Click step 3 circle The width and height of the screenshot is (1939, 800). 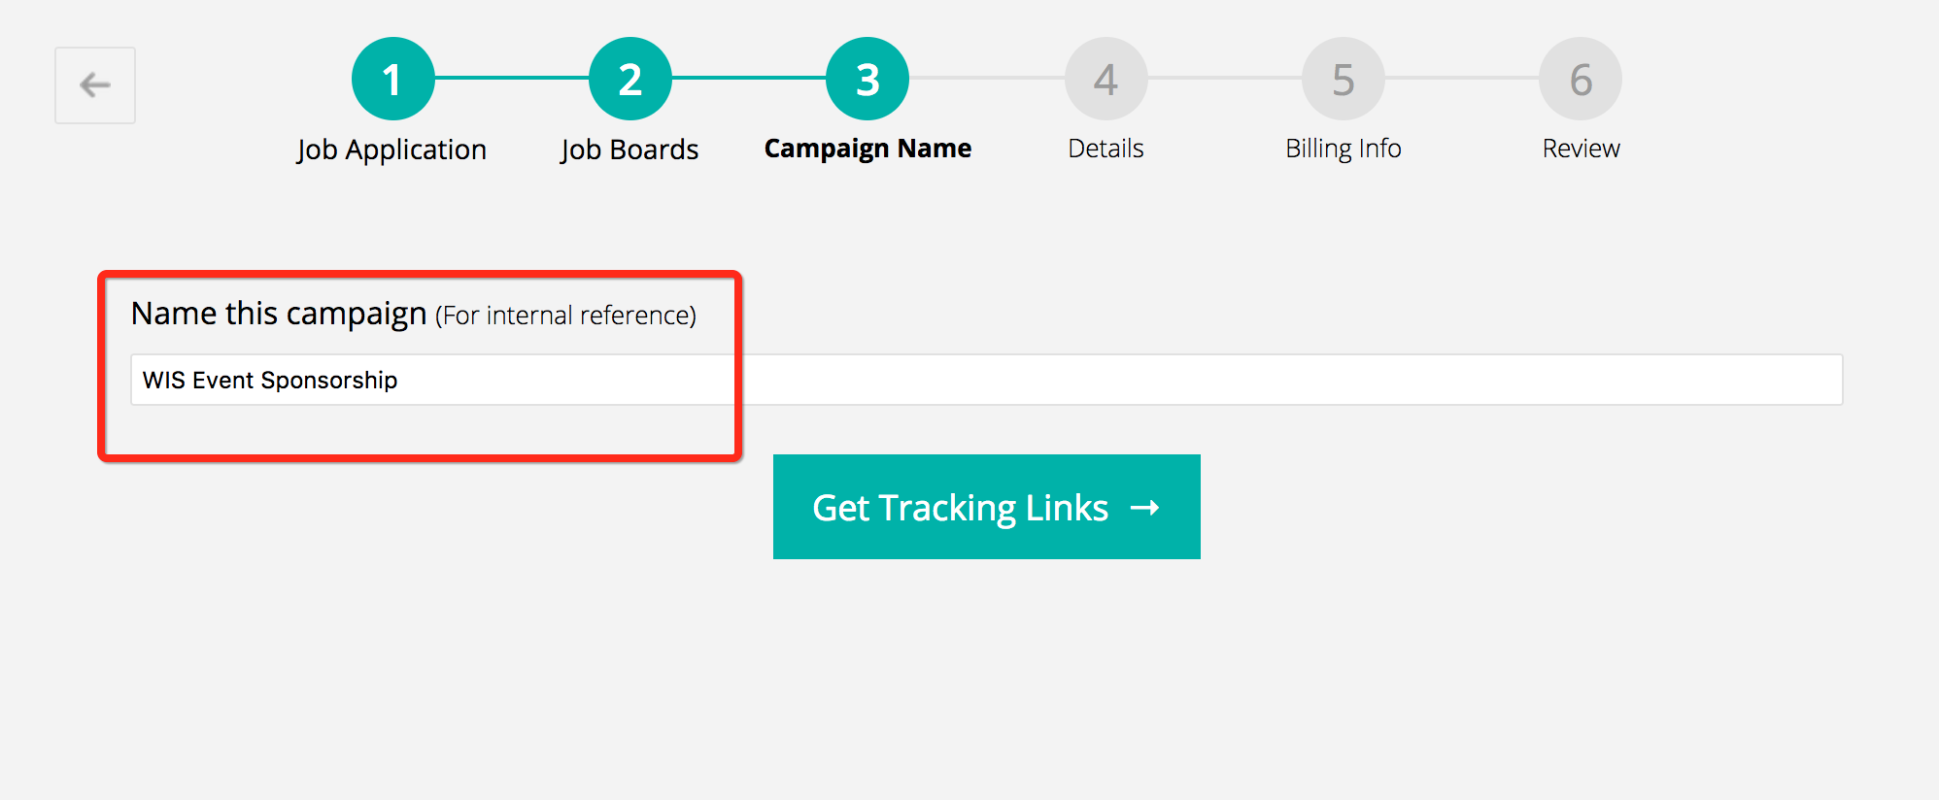(867, 79)
